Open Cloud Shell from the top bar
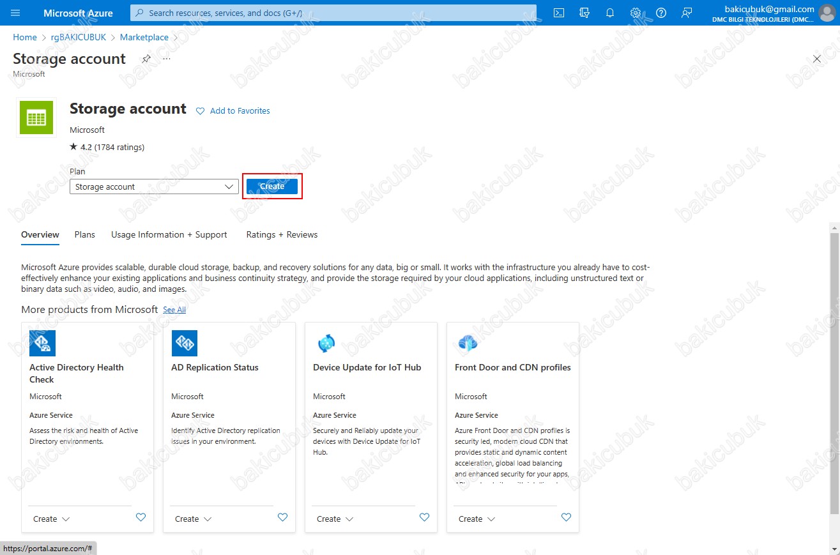The width and height of the screenshot is (840, 555). [559, 13]
